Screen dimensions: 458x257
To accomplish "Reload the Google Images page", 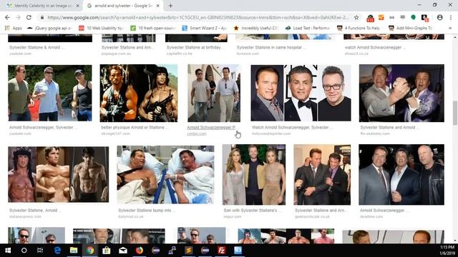I will point(29,17).
